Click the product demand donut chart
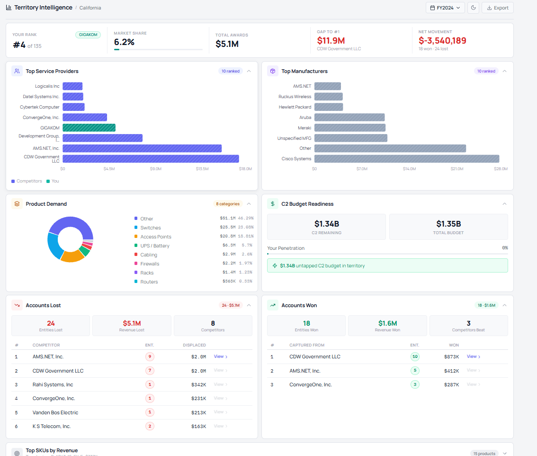The width and height of the screenshot is (537, 456). pyautogui.click(x=70, y=239)
